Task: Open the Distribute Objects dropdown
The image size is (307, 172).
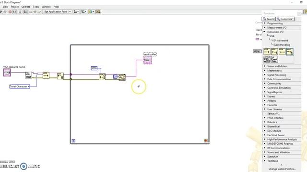Action: point(83,11)
